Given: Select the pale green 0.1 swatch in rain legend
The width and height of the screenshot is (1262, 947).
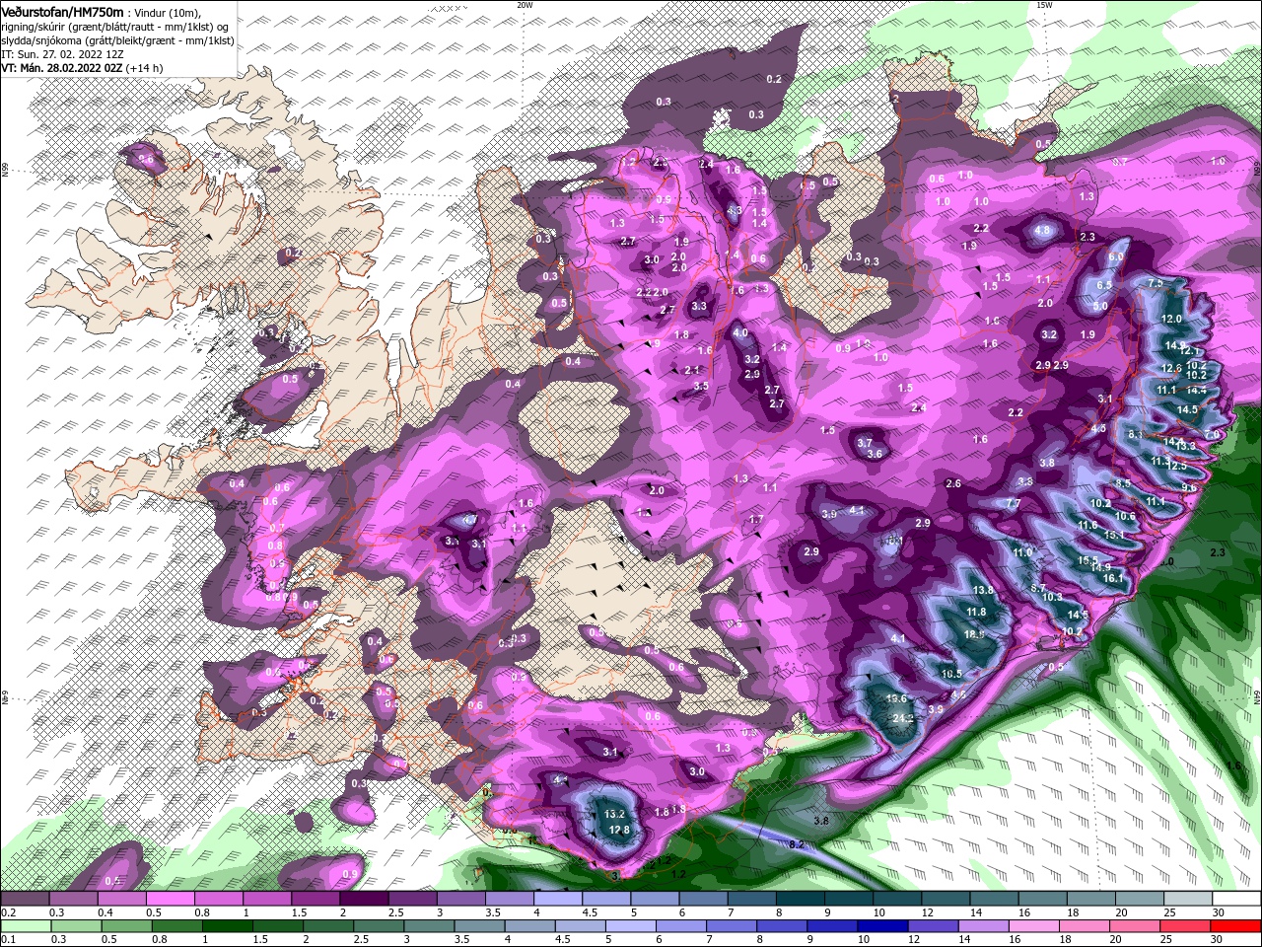Looking at the screenshot, I should click(25, 925).
